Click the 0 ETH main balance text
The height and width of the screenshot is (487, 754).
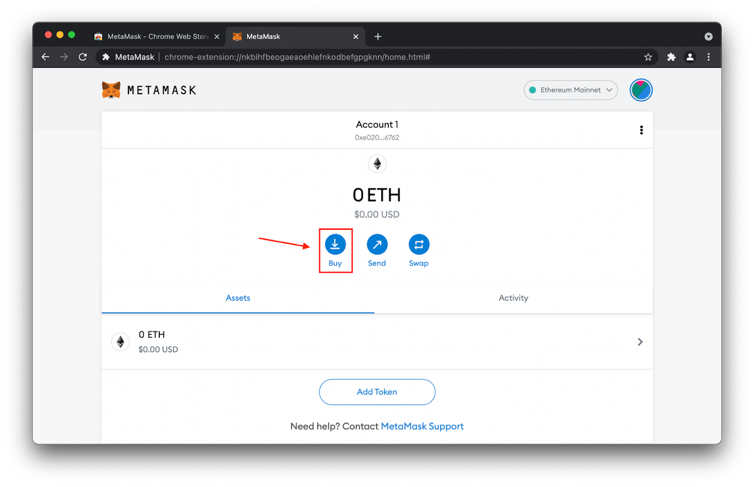pos(377,195)
